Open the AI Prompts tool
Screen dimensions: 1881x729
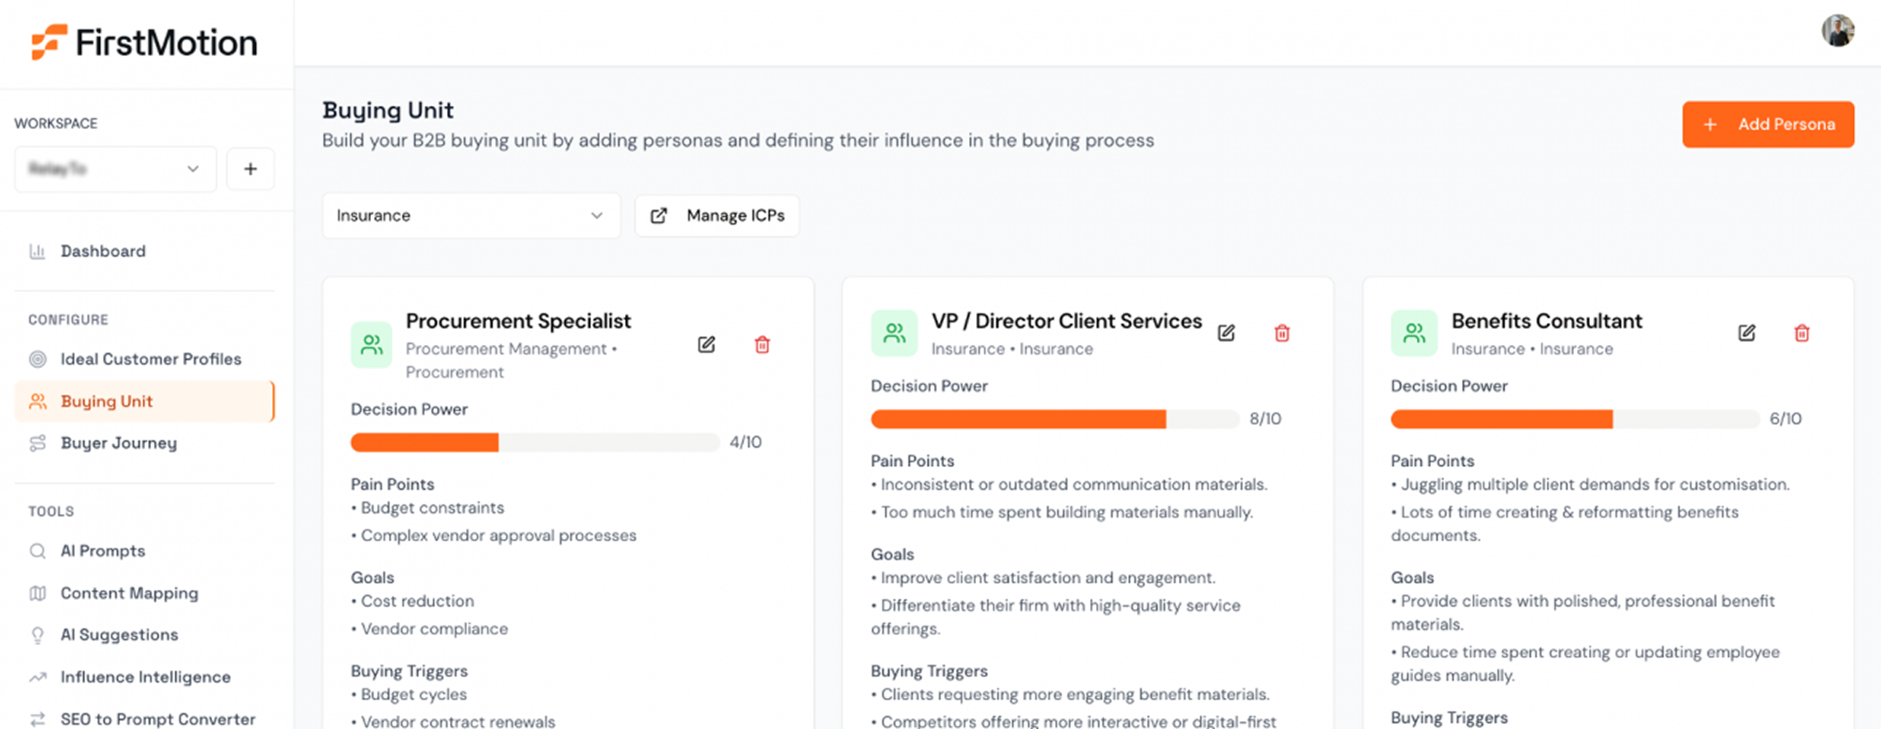[x=102, y=551]
